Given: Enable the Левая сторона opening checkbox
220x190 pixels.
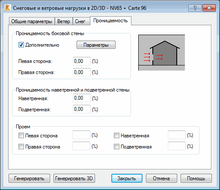Looking at the screenshot, I should [21, 135].
